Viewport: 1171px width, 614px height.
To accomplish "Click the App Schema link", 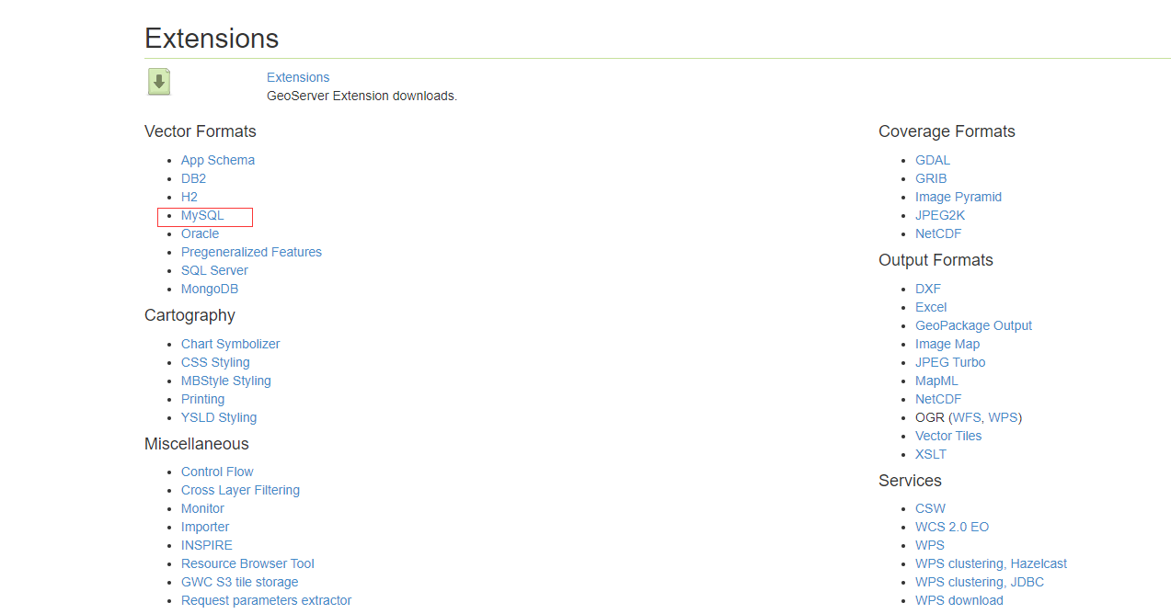I will point(218,160).
